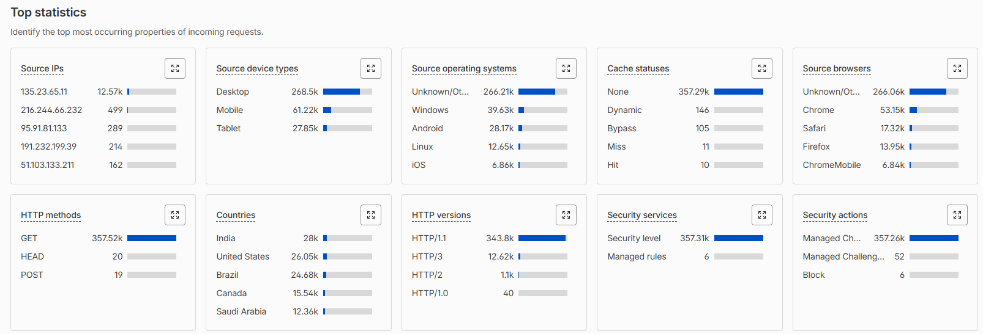Image resolution: width=983 pixels, height=334 pixels.
Task: Expand the HTTP versions card
Action: point(566,215)
